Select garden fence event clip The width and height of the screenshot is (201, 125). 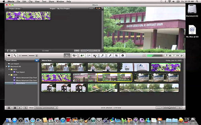tap(103, 88)
